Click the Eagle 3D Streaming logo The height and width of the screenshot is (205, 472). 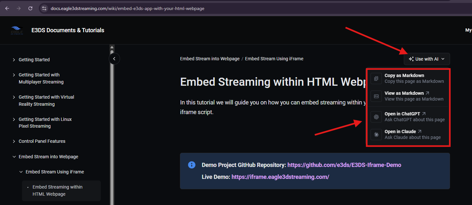17,30
